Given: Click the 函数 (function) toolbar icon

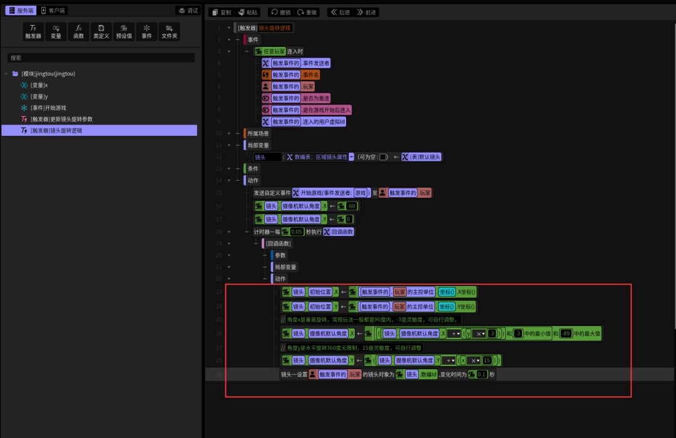Looking at the screenshot, I should pyautogui.click(x=79, y=31).
